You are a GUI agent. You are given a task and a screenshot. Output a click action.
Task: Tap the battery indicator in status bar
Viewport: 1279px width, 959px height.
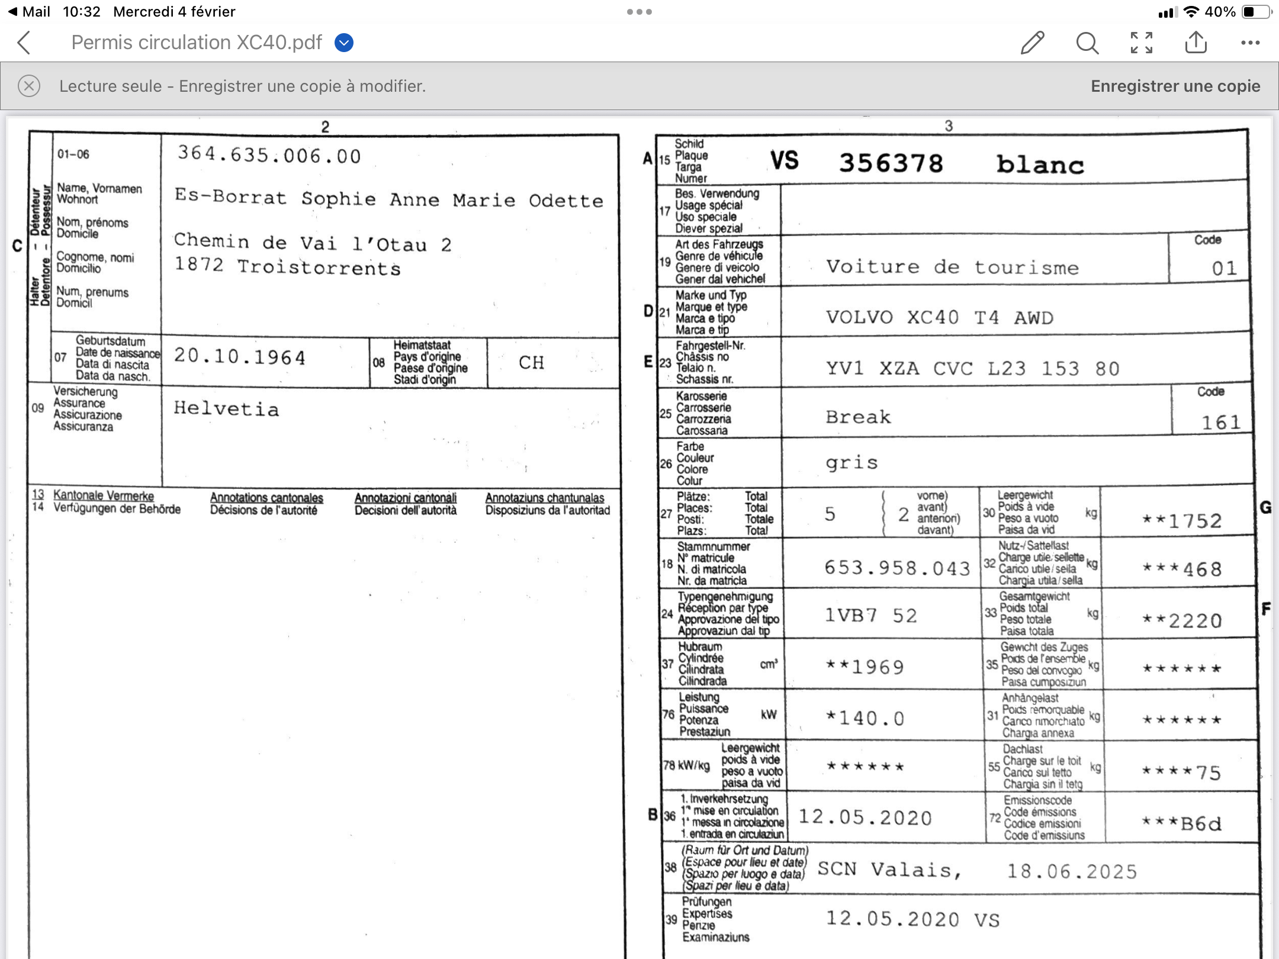click(1256, 11)
